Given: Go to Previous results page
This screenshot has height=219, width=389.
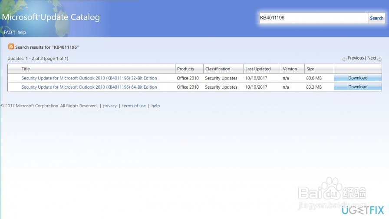Looking at the screenshot, I should (356, 58).
